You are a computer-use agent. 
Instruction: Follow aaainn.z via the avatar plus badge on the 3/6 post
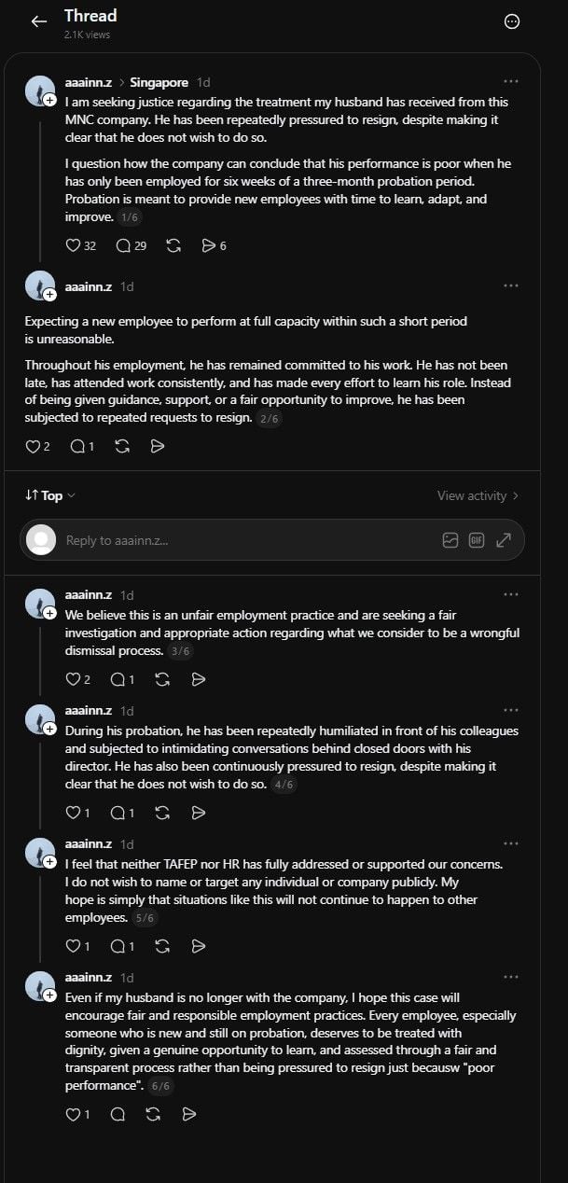(x=49, y=615)
